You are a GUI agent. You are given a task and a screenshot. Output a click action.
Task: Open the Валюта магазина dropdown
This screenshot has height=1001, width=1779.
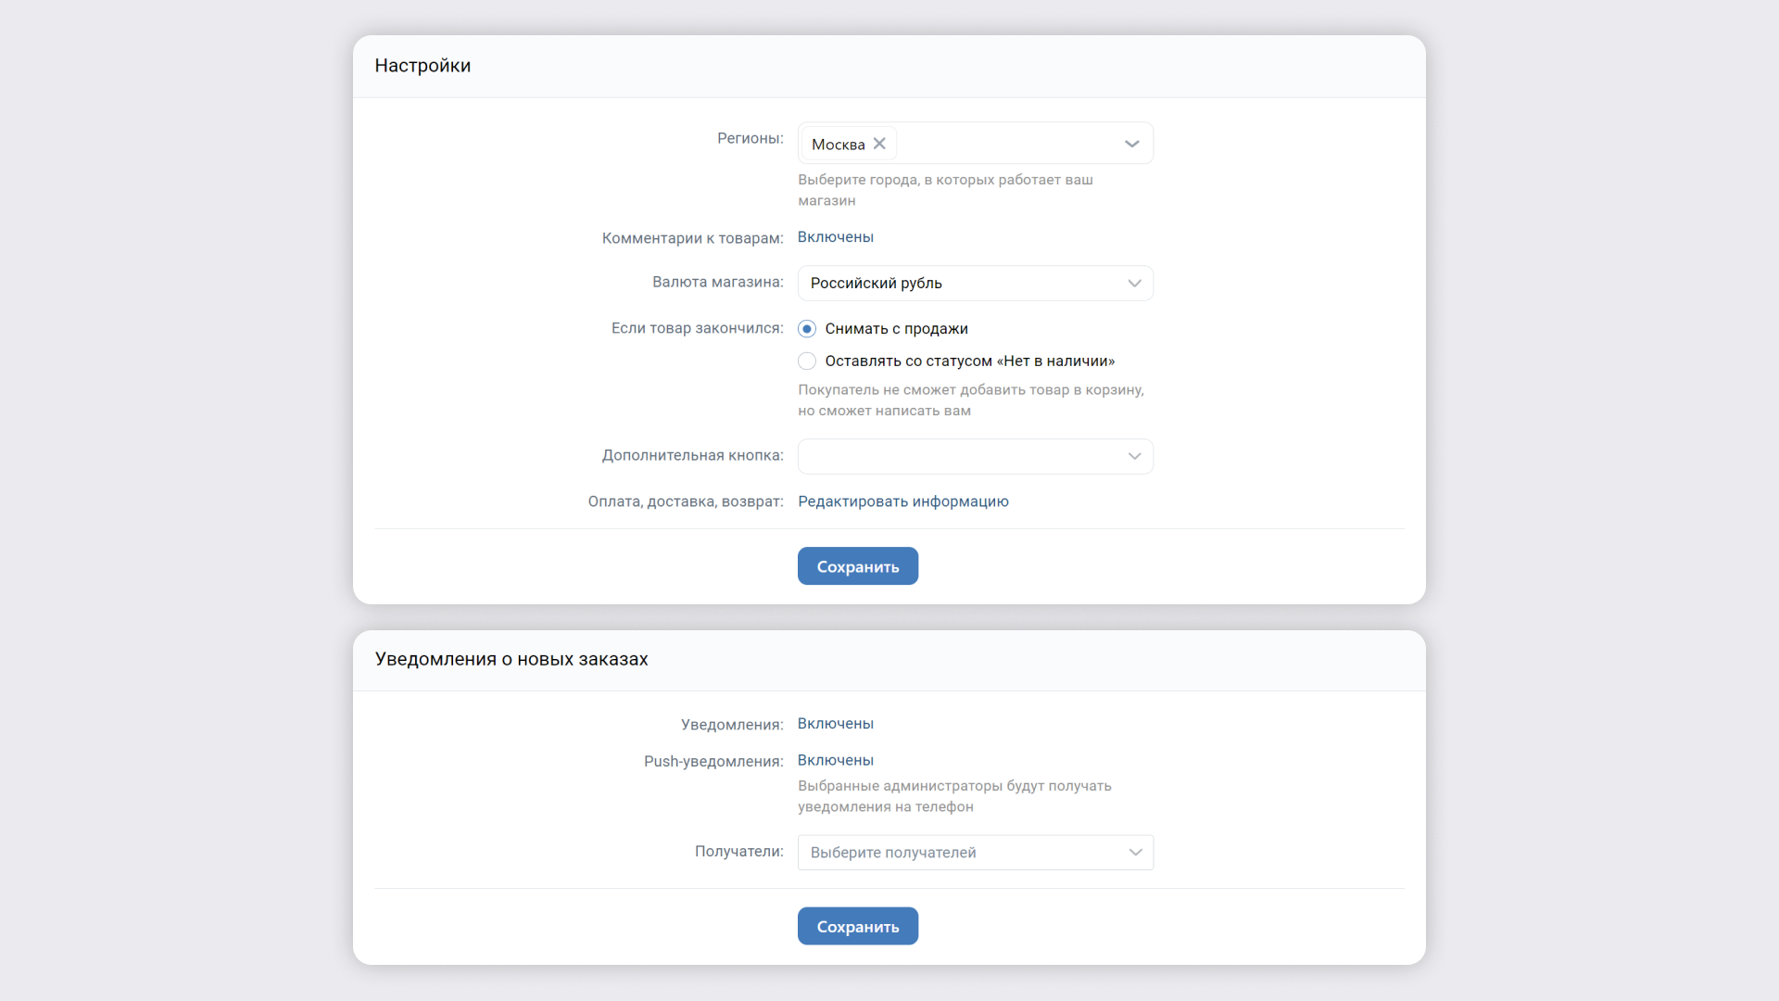pos(975,284)
